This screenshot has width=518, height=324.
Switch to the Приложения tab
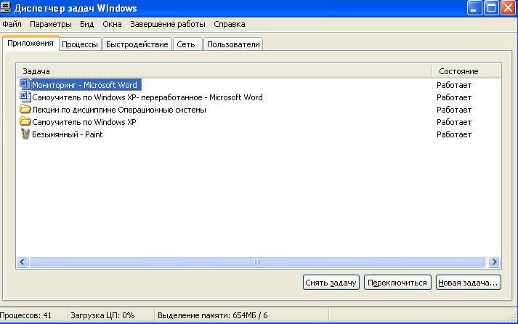31,44
